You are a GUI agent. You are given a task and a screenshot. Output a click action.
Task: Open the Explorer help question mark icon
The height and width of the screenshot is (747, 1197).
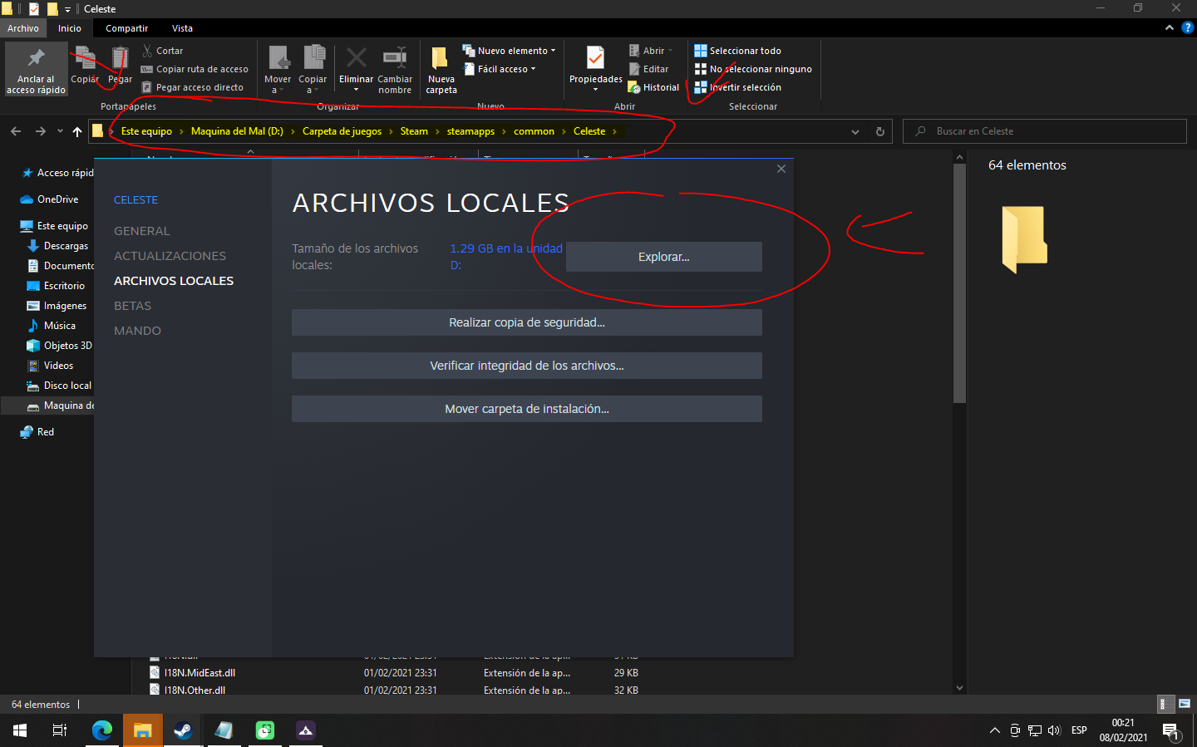click(1187, 28)
